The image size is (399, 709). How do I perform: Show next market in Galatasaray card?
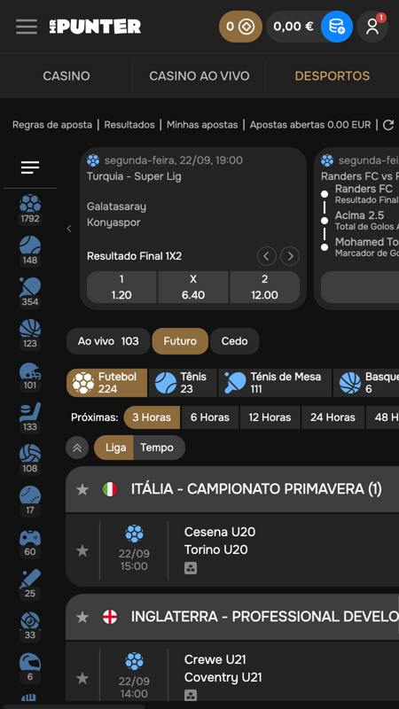click(x=290, y=256)
